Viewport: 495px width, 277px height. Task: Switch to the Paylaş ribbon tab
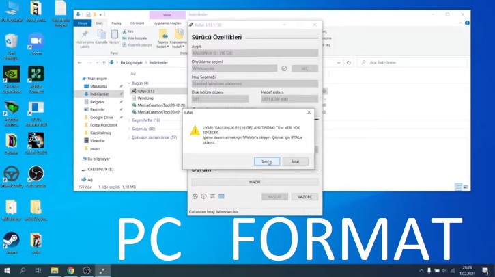(116, 23)
